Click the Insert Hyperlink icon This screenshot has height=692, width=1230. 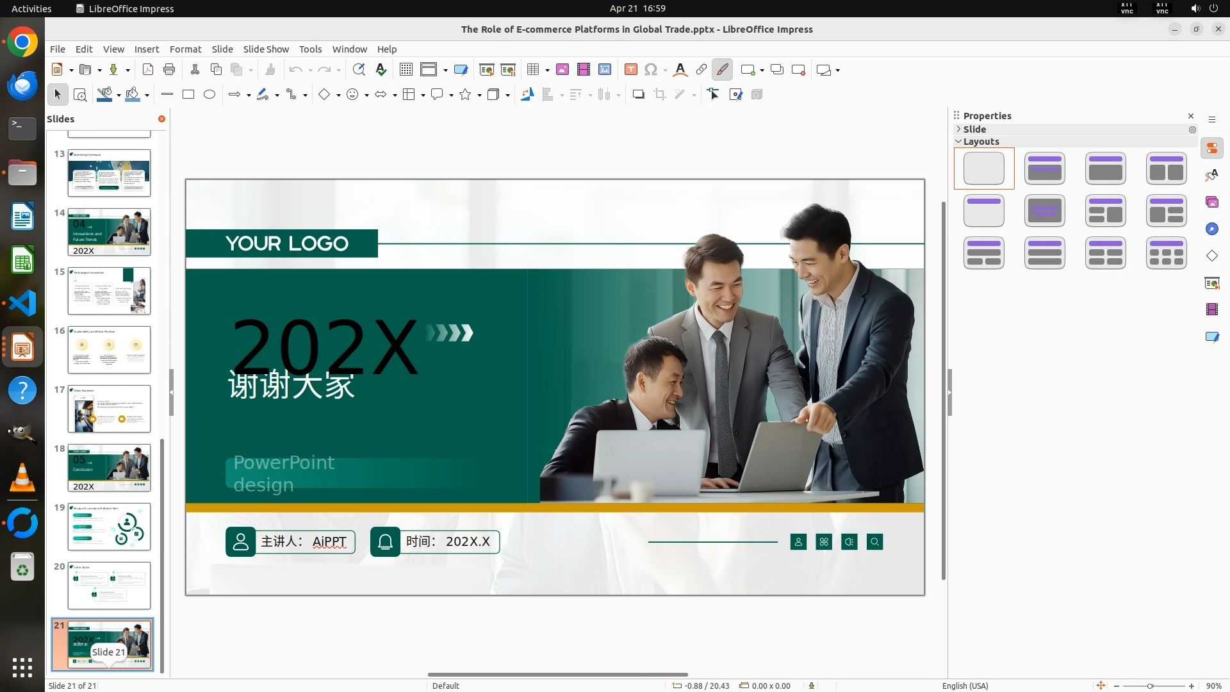(x=701, y=70)
